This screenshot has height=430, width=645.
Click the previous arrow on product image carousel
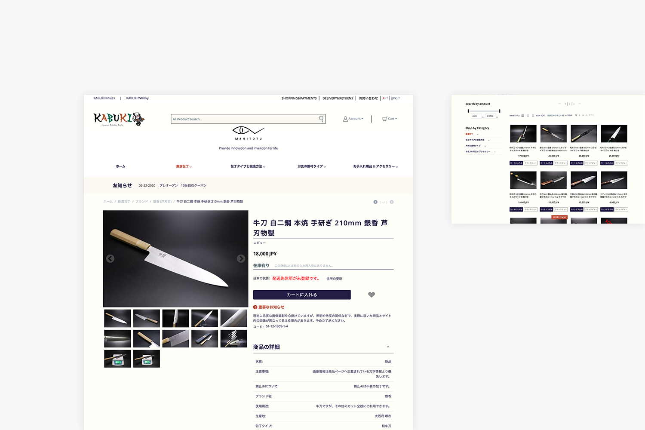[x=110, y=258]
